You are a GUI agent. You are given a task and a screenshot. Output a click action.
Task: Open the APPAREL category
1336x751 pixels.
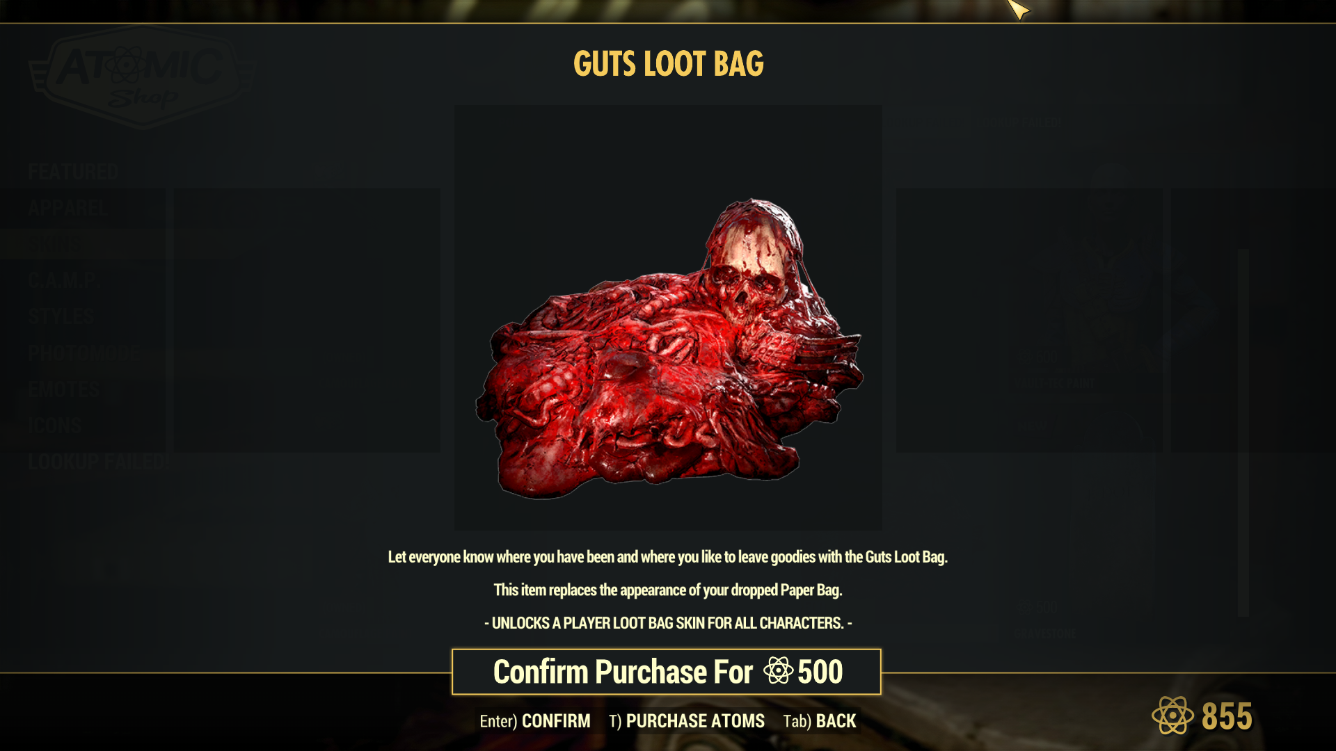[x=68, y=208]
